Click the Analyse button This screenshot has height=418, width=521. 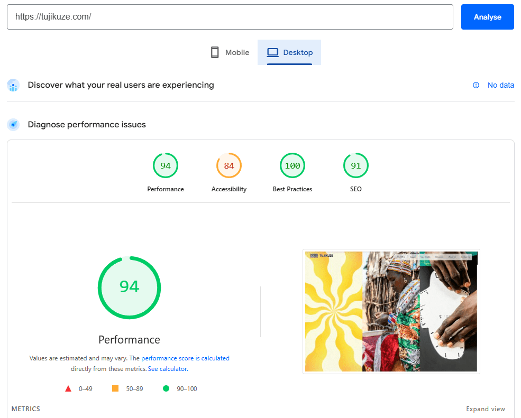click(487, 16)
